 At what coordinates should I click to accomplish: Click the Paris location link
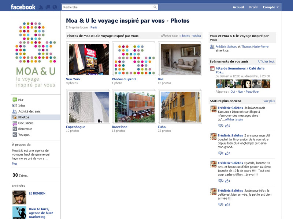click(94, 27)
